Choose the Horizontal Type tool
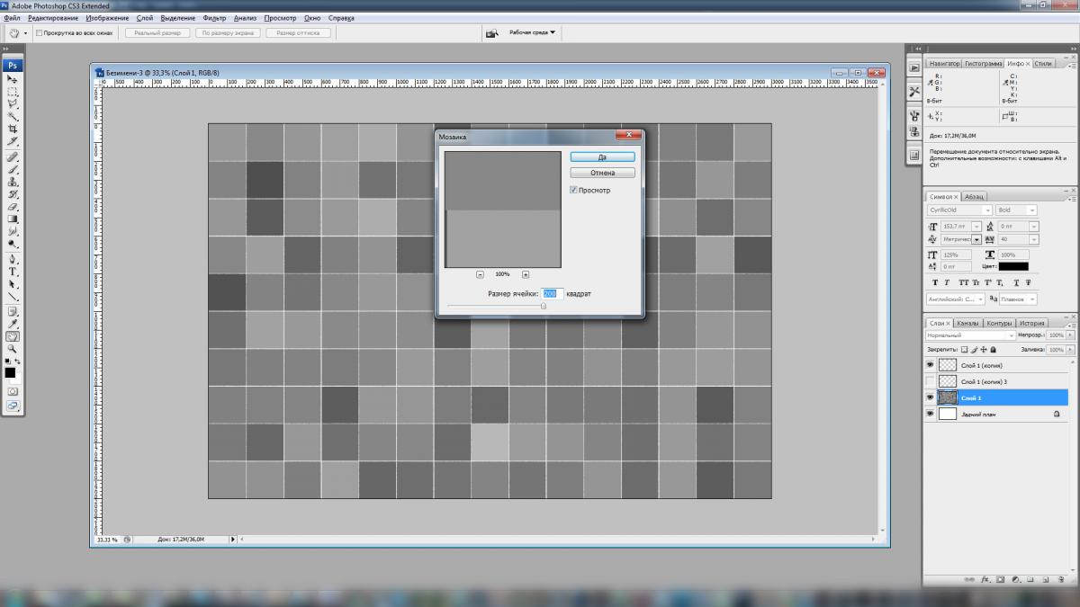 click(x=13, y=271)
